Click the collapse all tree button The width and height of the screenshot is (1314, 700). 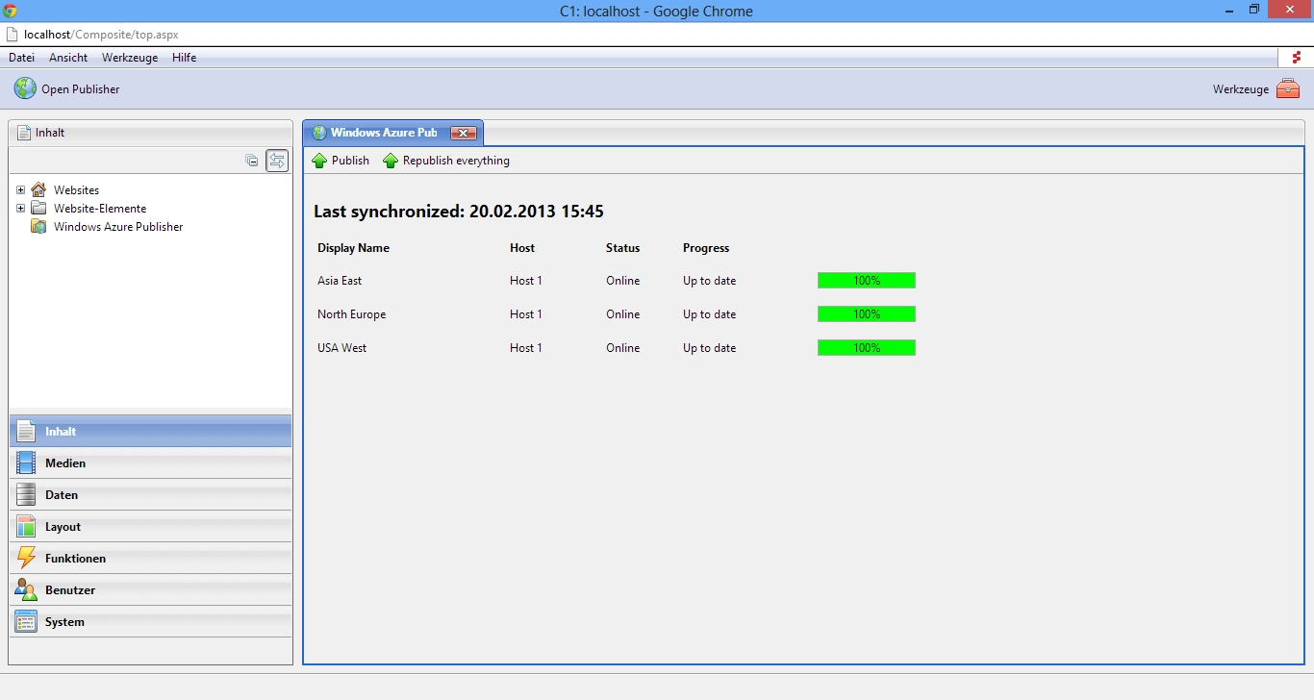252,161
